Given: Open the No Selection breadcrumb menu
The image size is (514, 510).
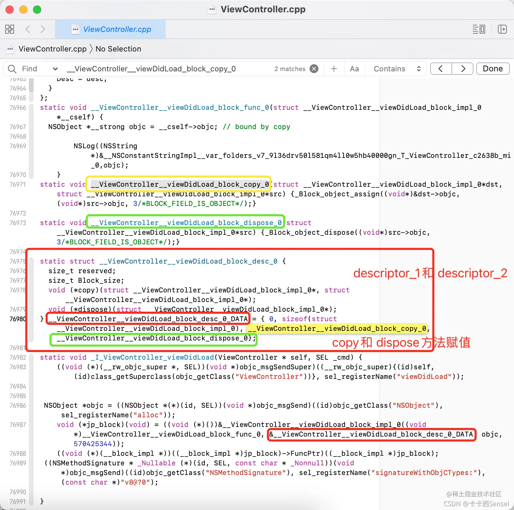Looking at the screenshot, I should [118, 49].
